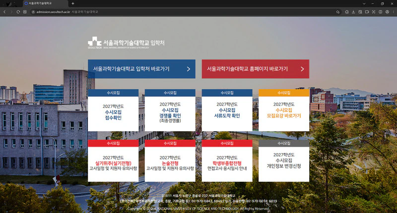Screen dimensions: 397x213
Task: Open the 수시모집 접수확인 card
Action: tap(113, 110)
